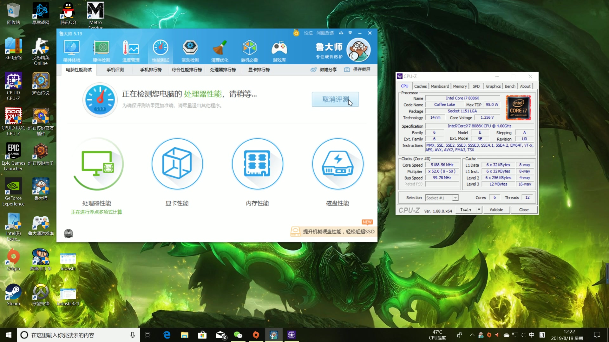The image size is (609, 342).
Task: Click the Validate button in CPU-Z
Action: 496,210
